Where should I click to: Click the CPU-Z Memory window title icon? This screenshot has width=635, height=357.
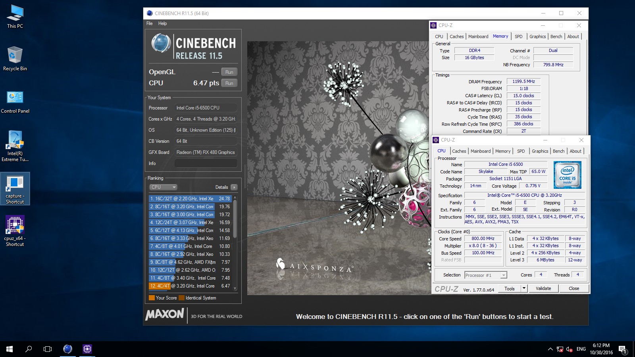433,25
